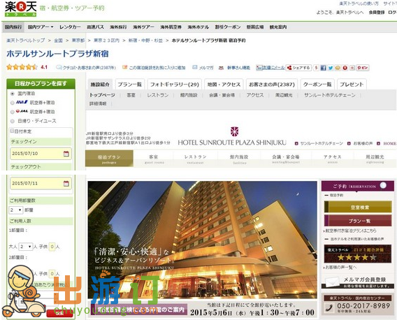The height and width of the screenshot is (320, 397).
Task: Click the メルマガ会員登録 banner
Action: pos(358,282)
